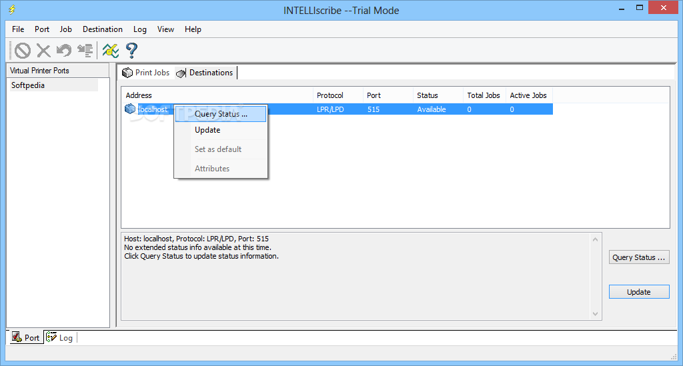The width and height of the screenshot is (683, 366).
Task: Open the View menu
Action: tap(165, 29)
